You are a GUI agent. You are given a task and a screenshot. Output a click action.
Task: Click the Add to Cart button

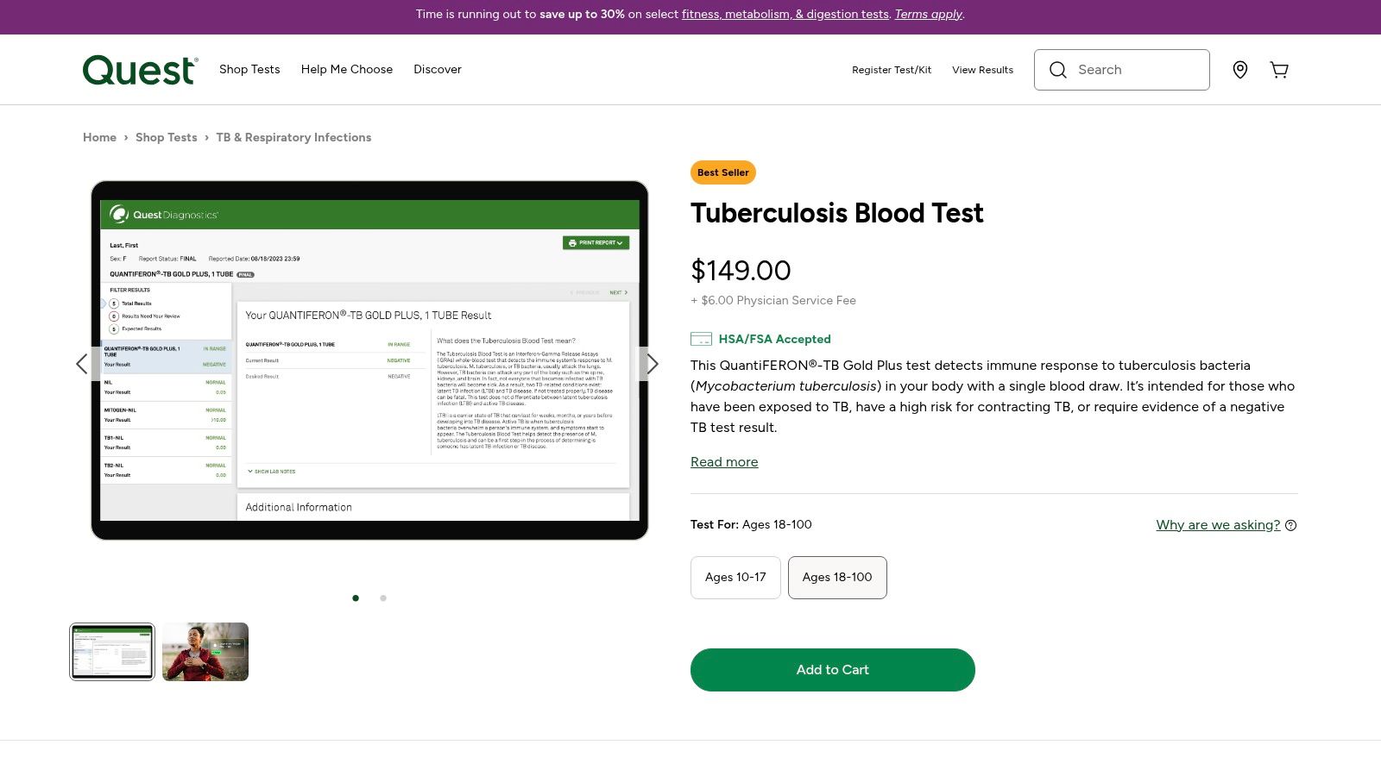tap(832, 670)
